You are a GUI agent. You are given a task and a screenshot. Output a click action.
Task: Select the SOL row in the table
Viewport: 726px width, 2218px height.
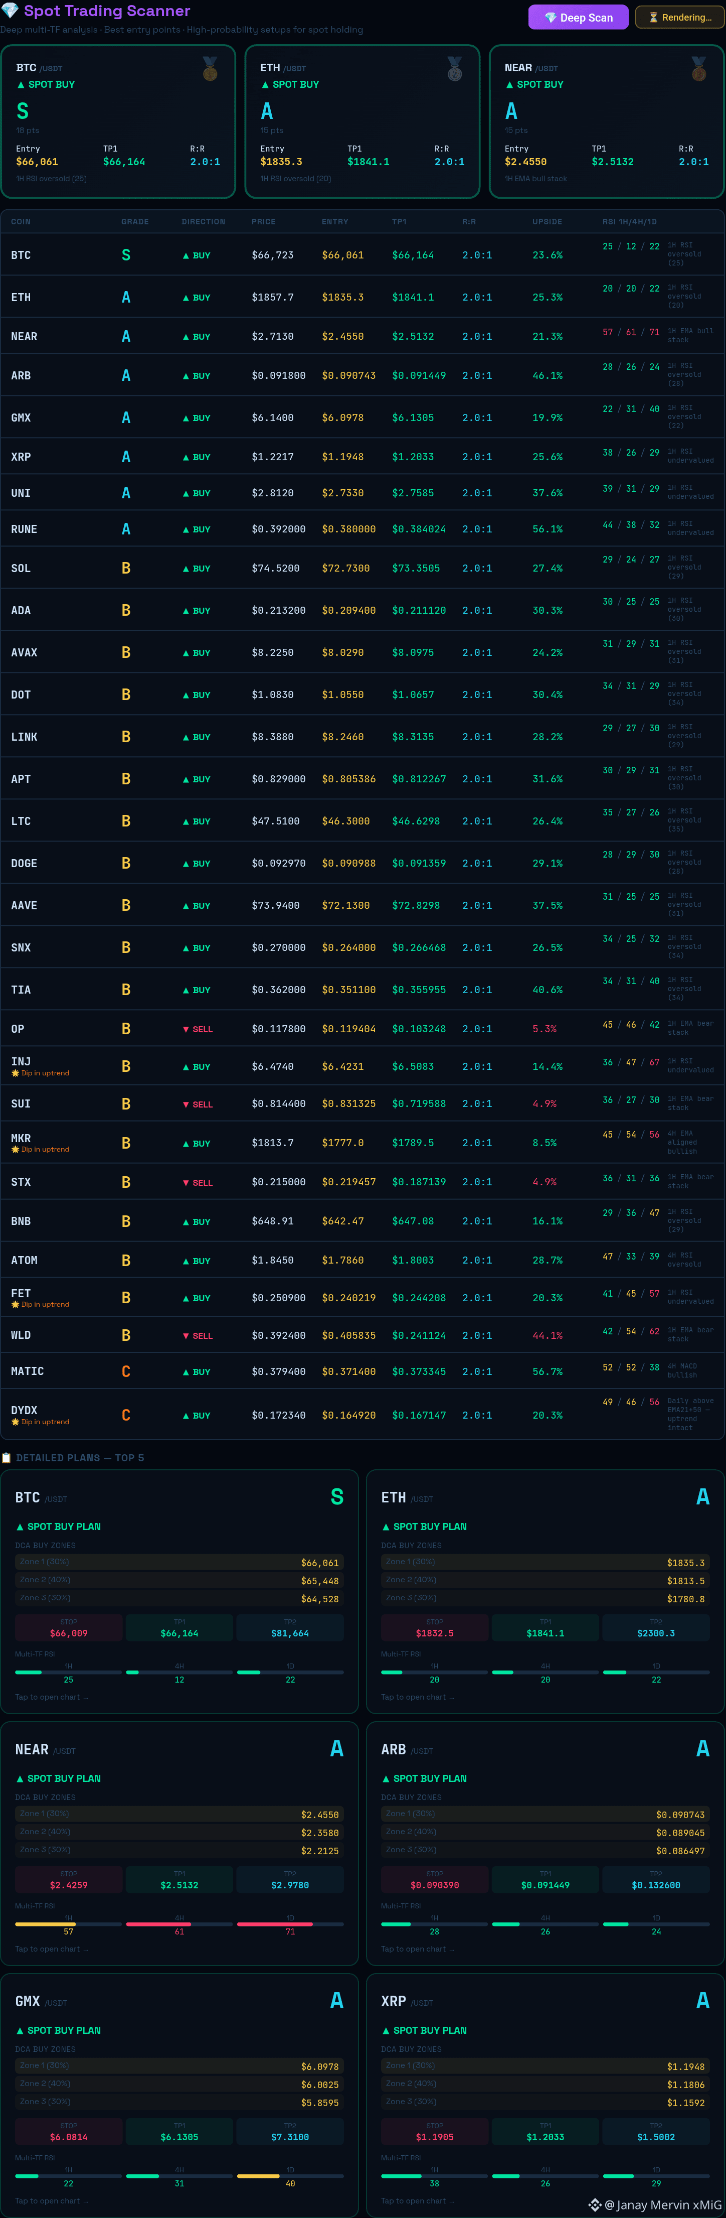(362, 568)
